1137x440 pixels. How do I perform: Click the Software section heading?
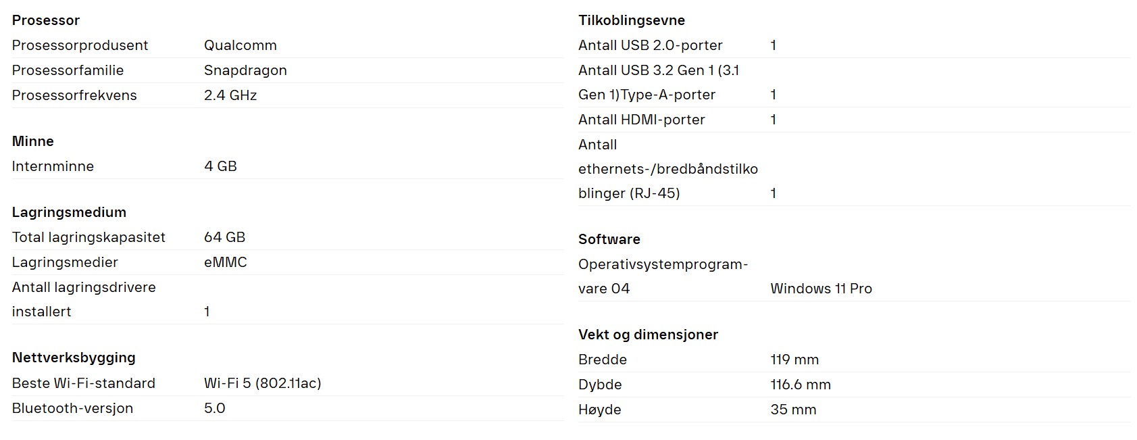coord(609,239)
